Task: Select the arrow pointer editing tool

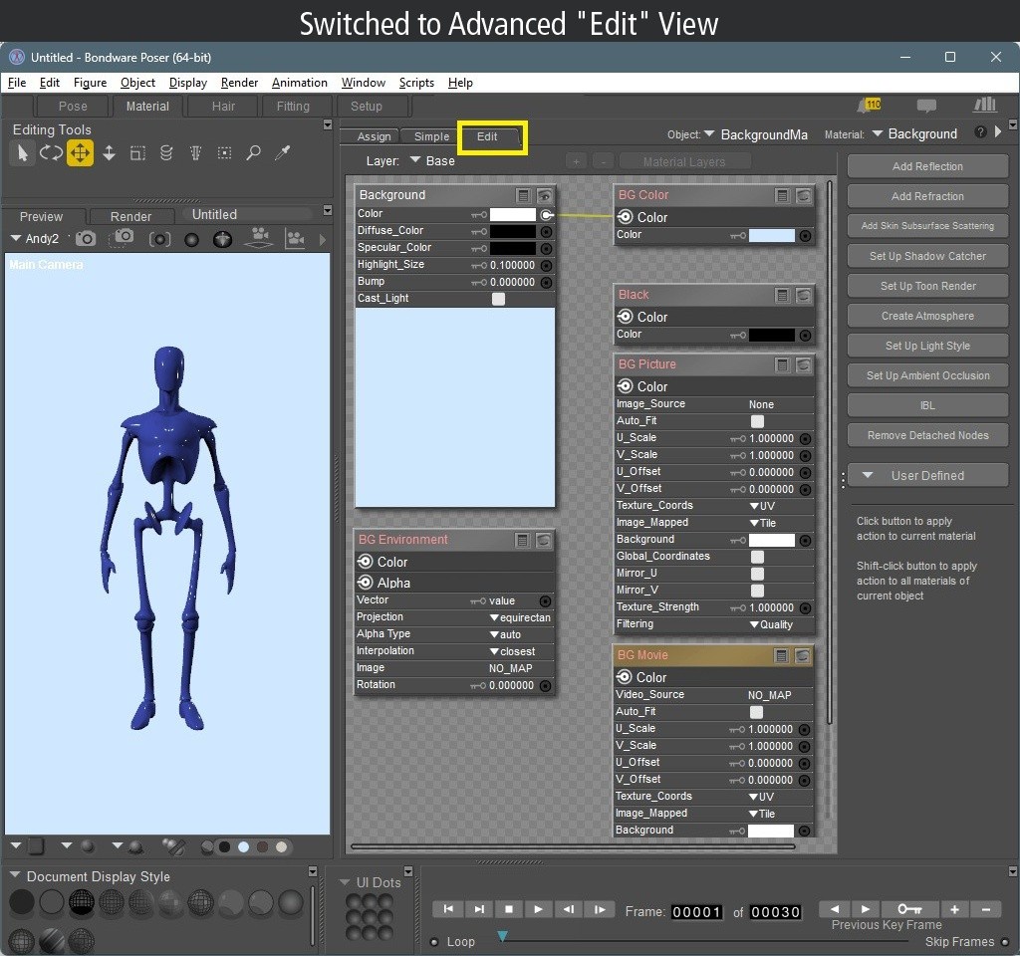Action: [x=22, y=153]
